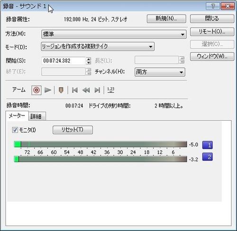Decrease 開始 time with the down spinner
Screen dimensions: 237x231
point(89,62)
